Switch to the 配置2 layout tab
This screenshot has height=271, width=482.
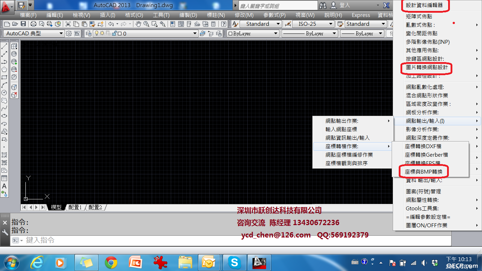coord(95,207)
